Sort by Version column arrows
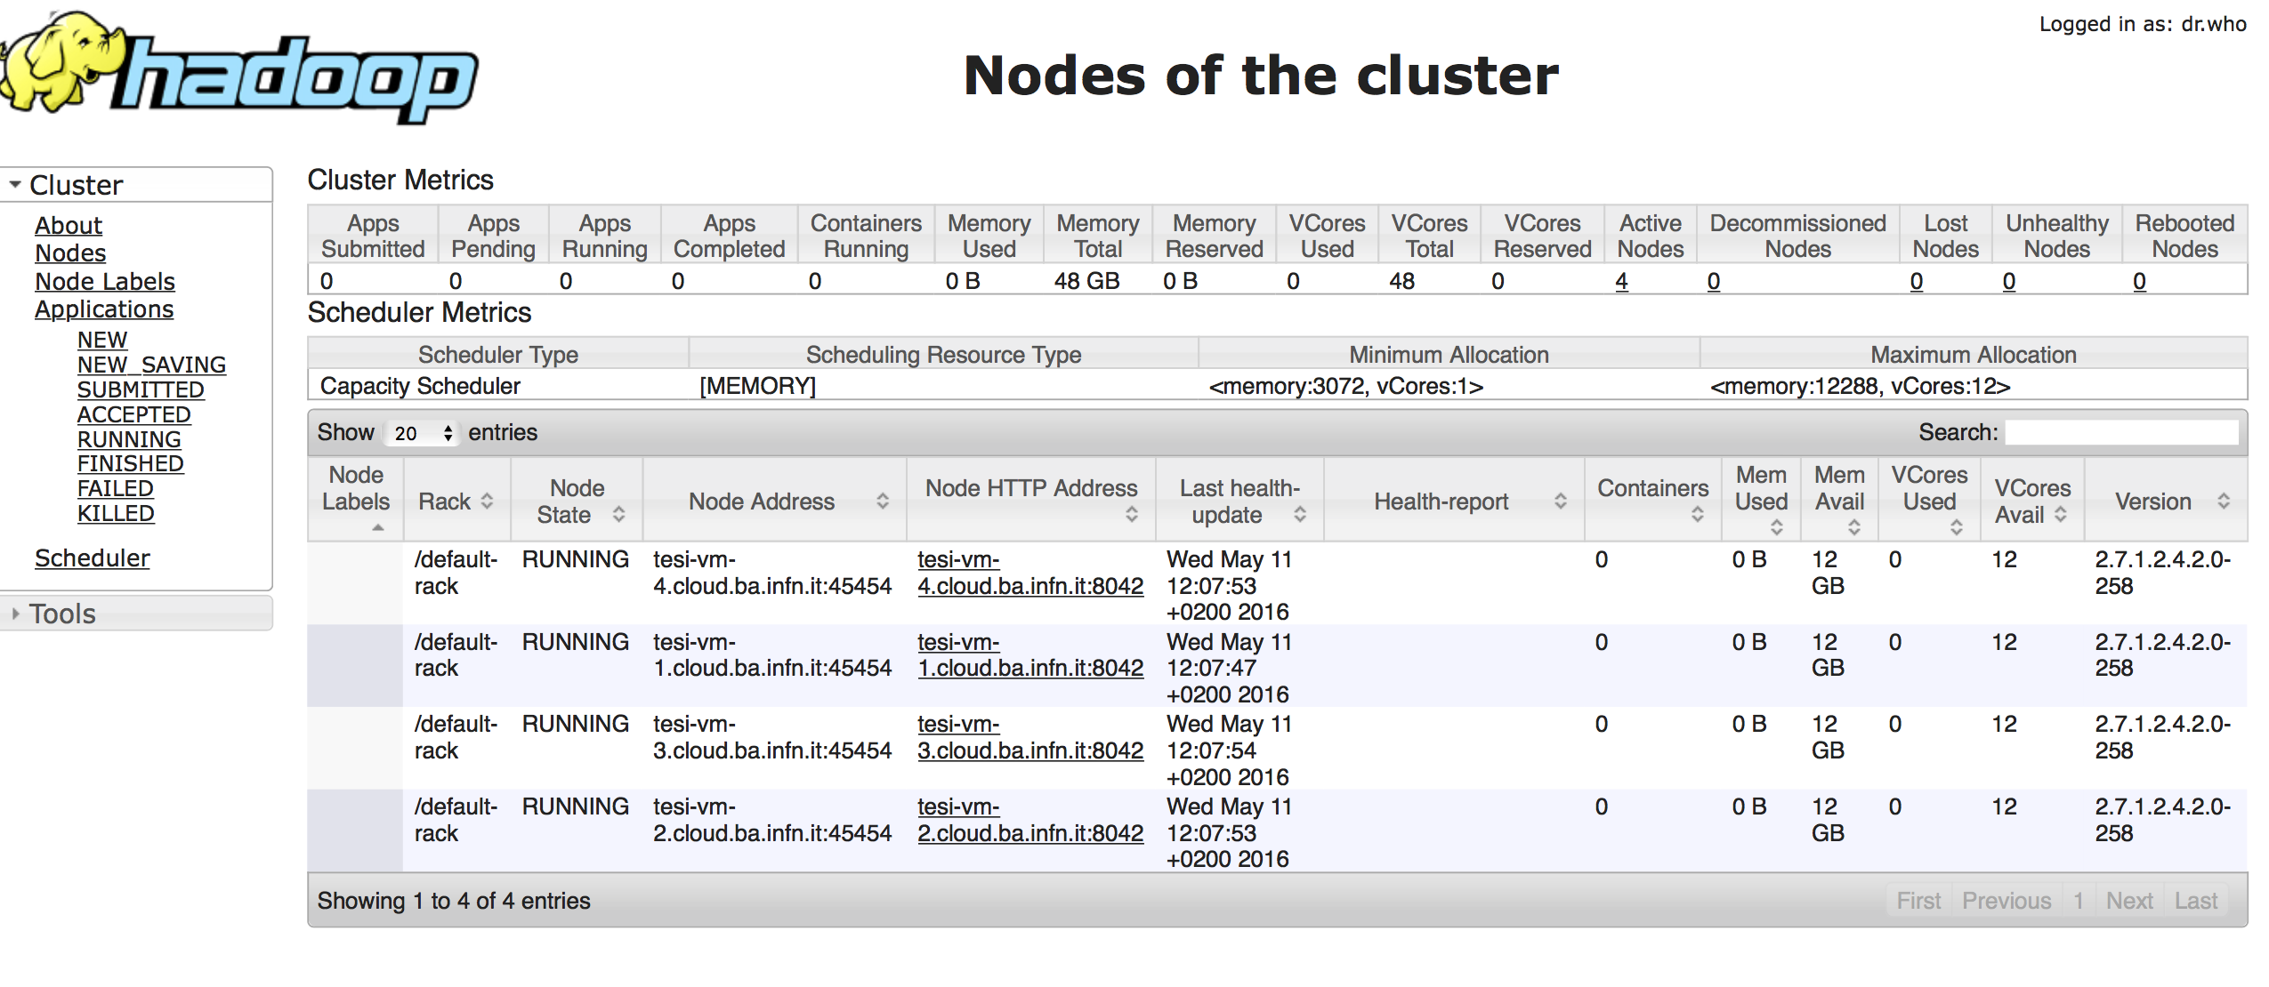 2223,502
